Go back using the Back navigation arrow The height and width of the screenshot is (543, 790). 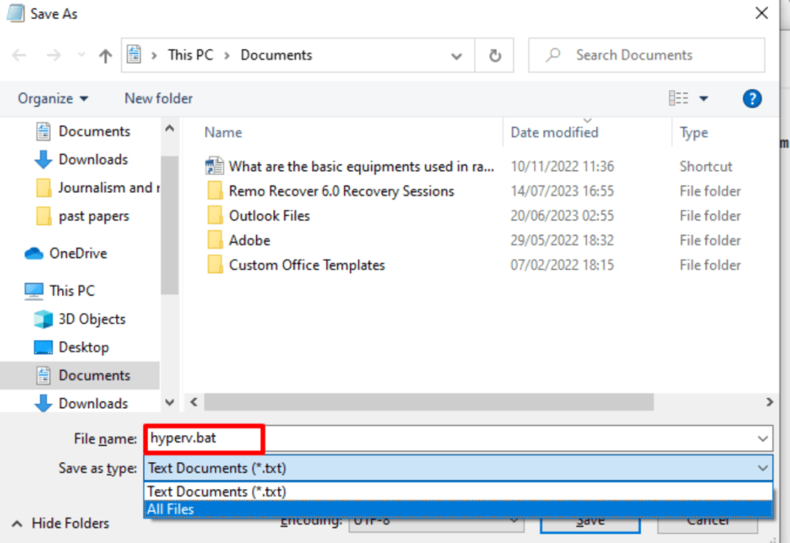click(x=18, y=55)
